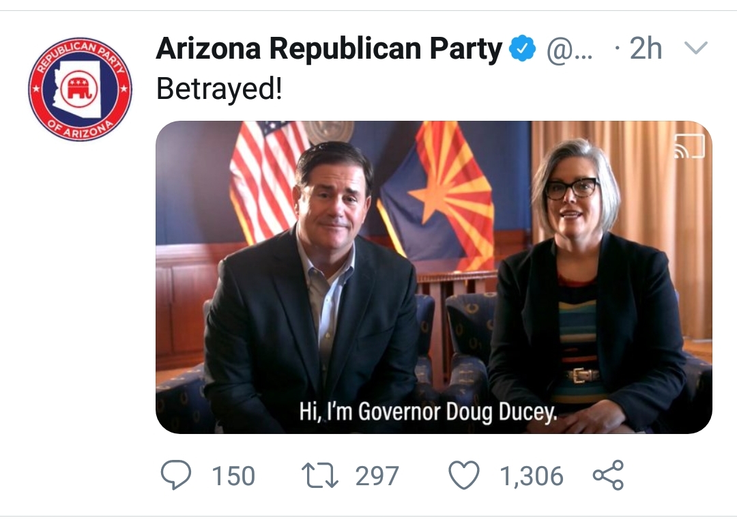
Task: Open the Arizona Republican Party name link
Action: [x=329, y=48]
